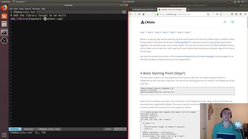Click the 100% indicator in vim statusline
248x139 pixels.
tap(108, 129)
